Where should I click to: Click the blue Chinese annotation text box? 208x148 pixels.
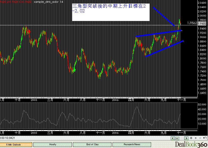click(x=111, y=12)
